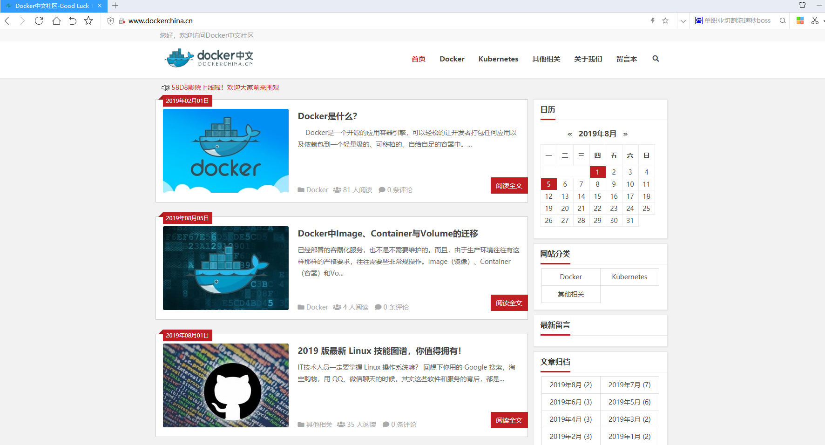Viewport: 825px width, 445px height.
Task: Reload the page with the refresh icon
Action: pyautogui.click(x=39, y=20)
